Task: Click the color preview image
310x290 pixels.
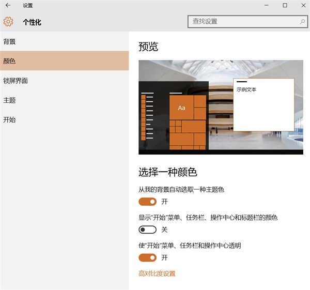Action: (x=221, y=107)
